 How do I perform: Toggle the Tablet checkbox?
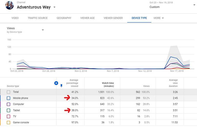[8, 110]
